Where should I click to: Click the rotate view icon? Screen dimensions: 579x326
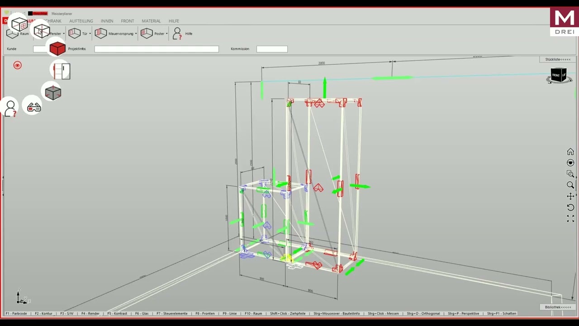click(x=570, y=207)
